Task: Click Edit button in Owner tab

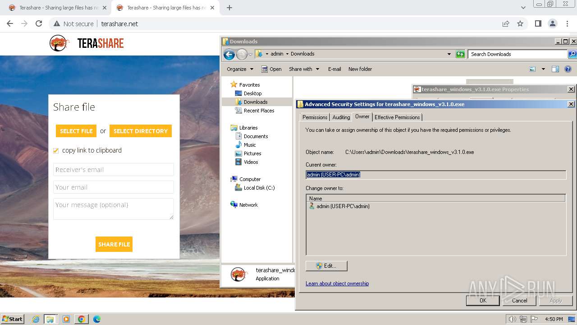Action: click(326, 266)
